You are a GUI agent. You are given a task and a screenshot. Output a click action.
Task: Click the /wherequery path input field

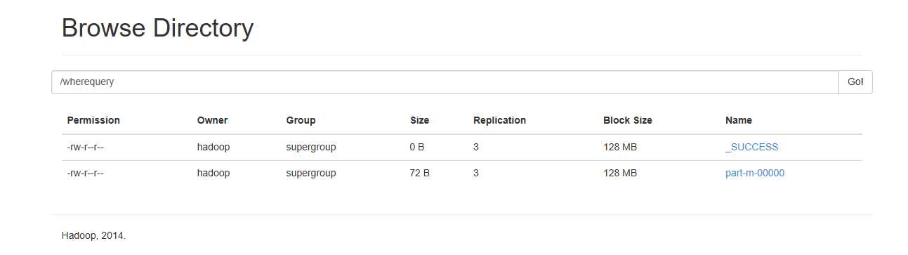445,82
